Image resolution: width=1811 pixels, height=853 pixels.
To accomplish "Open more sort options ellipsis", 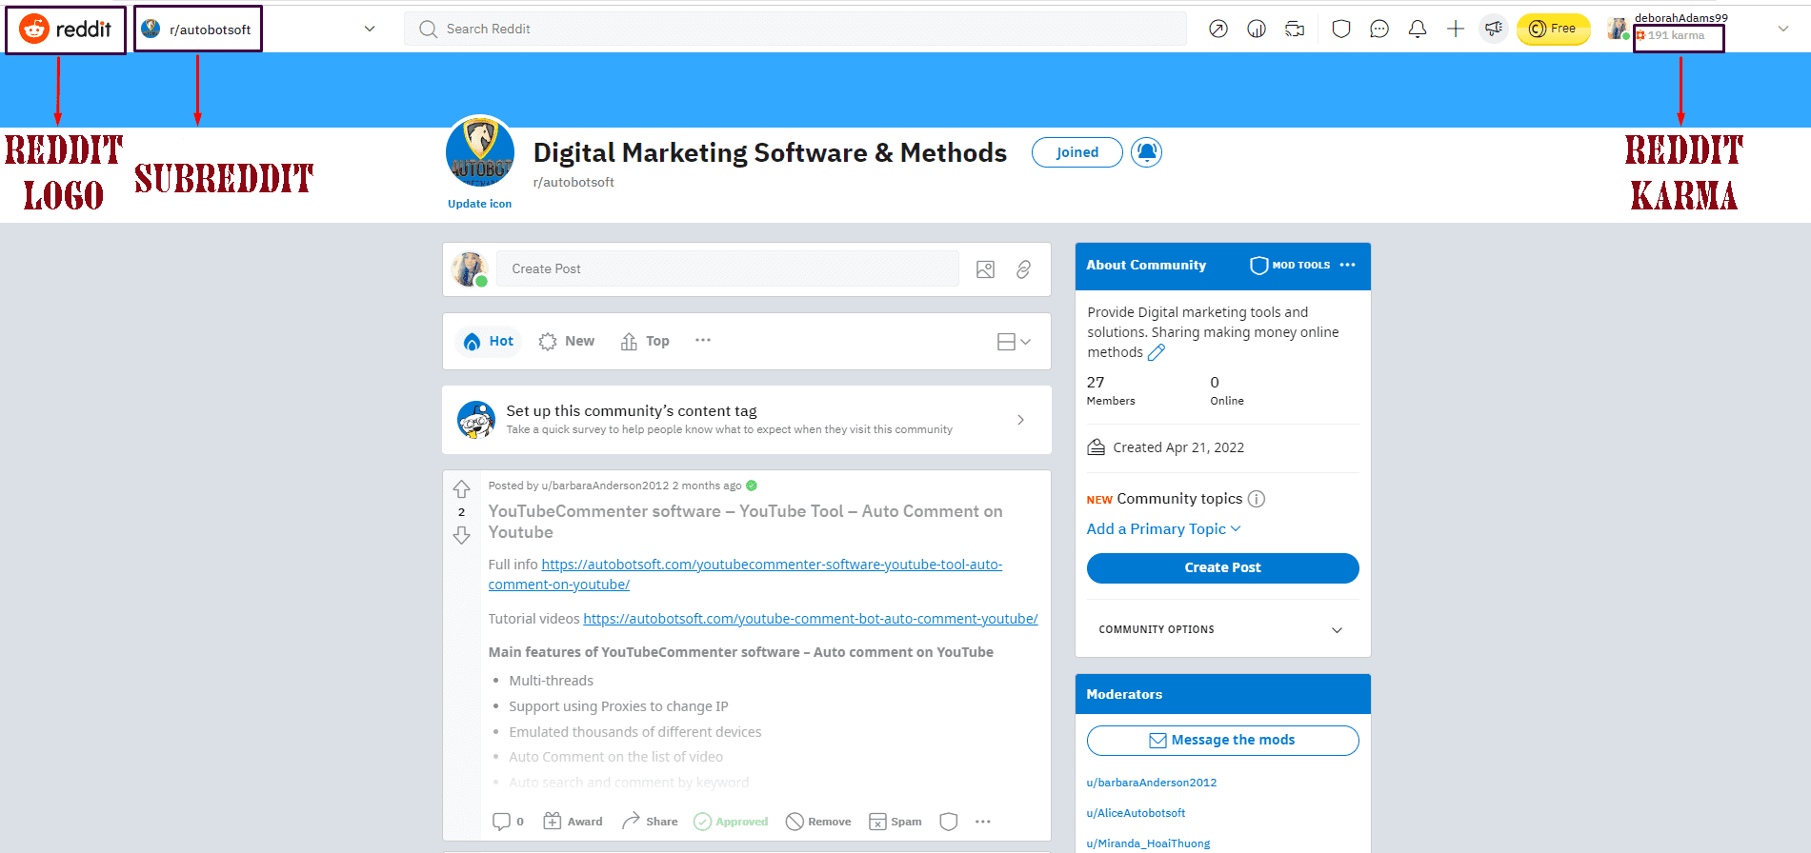I will (x=703, y=340).
